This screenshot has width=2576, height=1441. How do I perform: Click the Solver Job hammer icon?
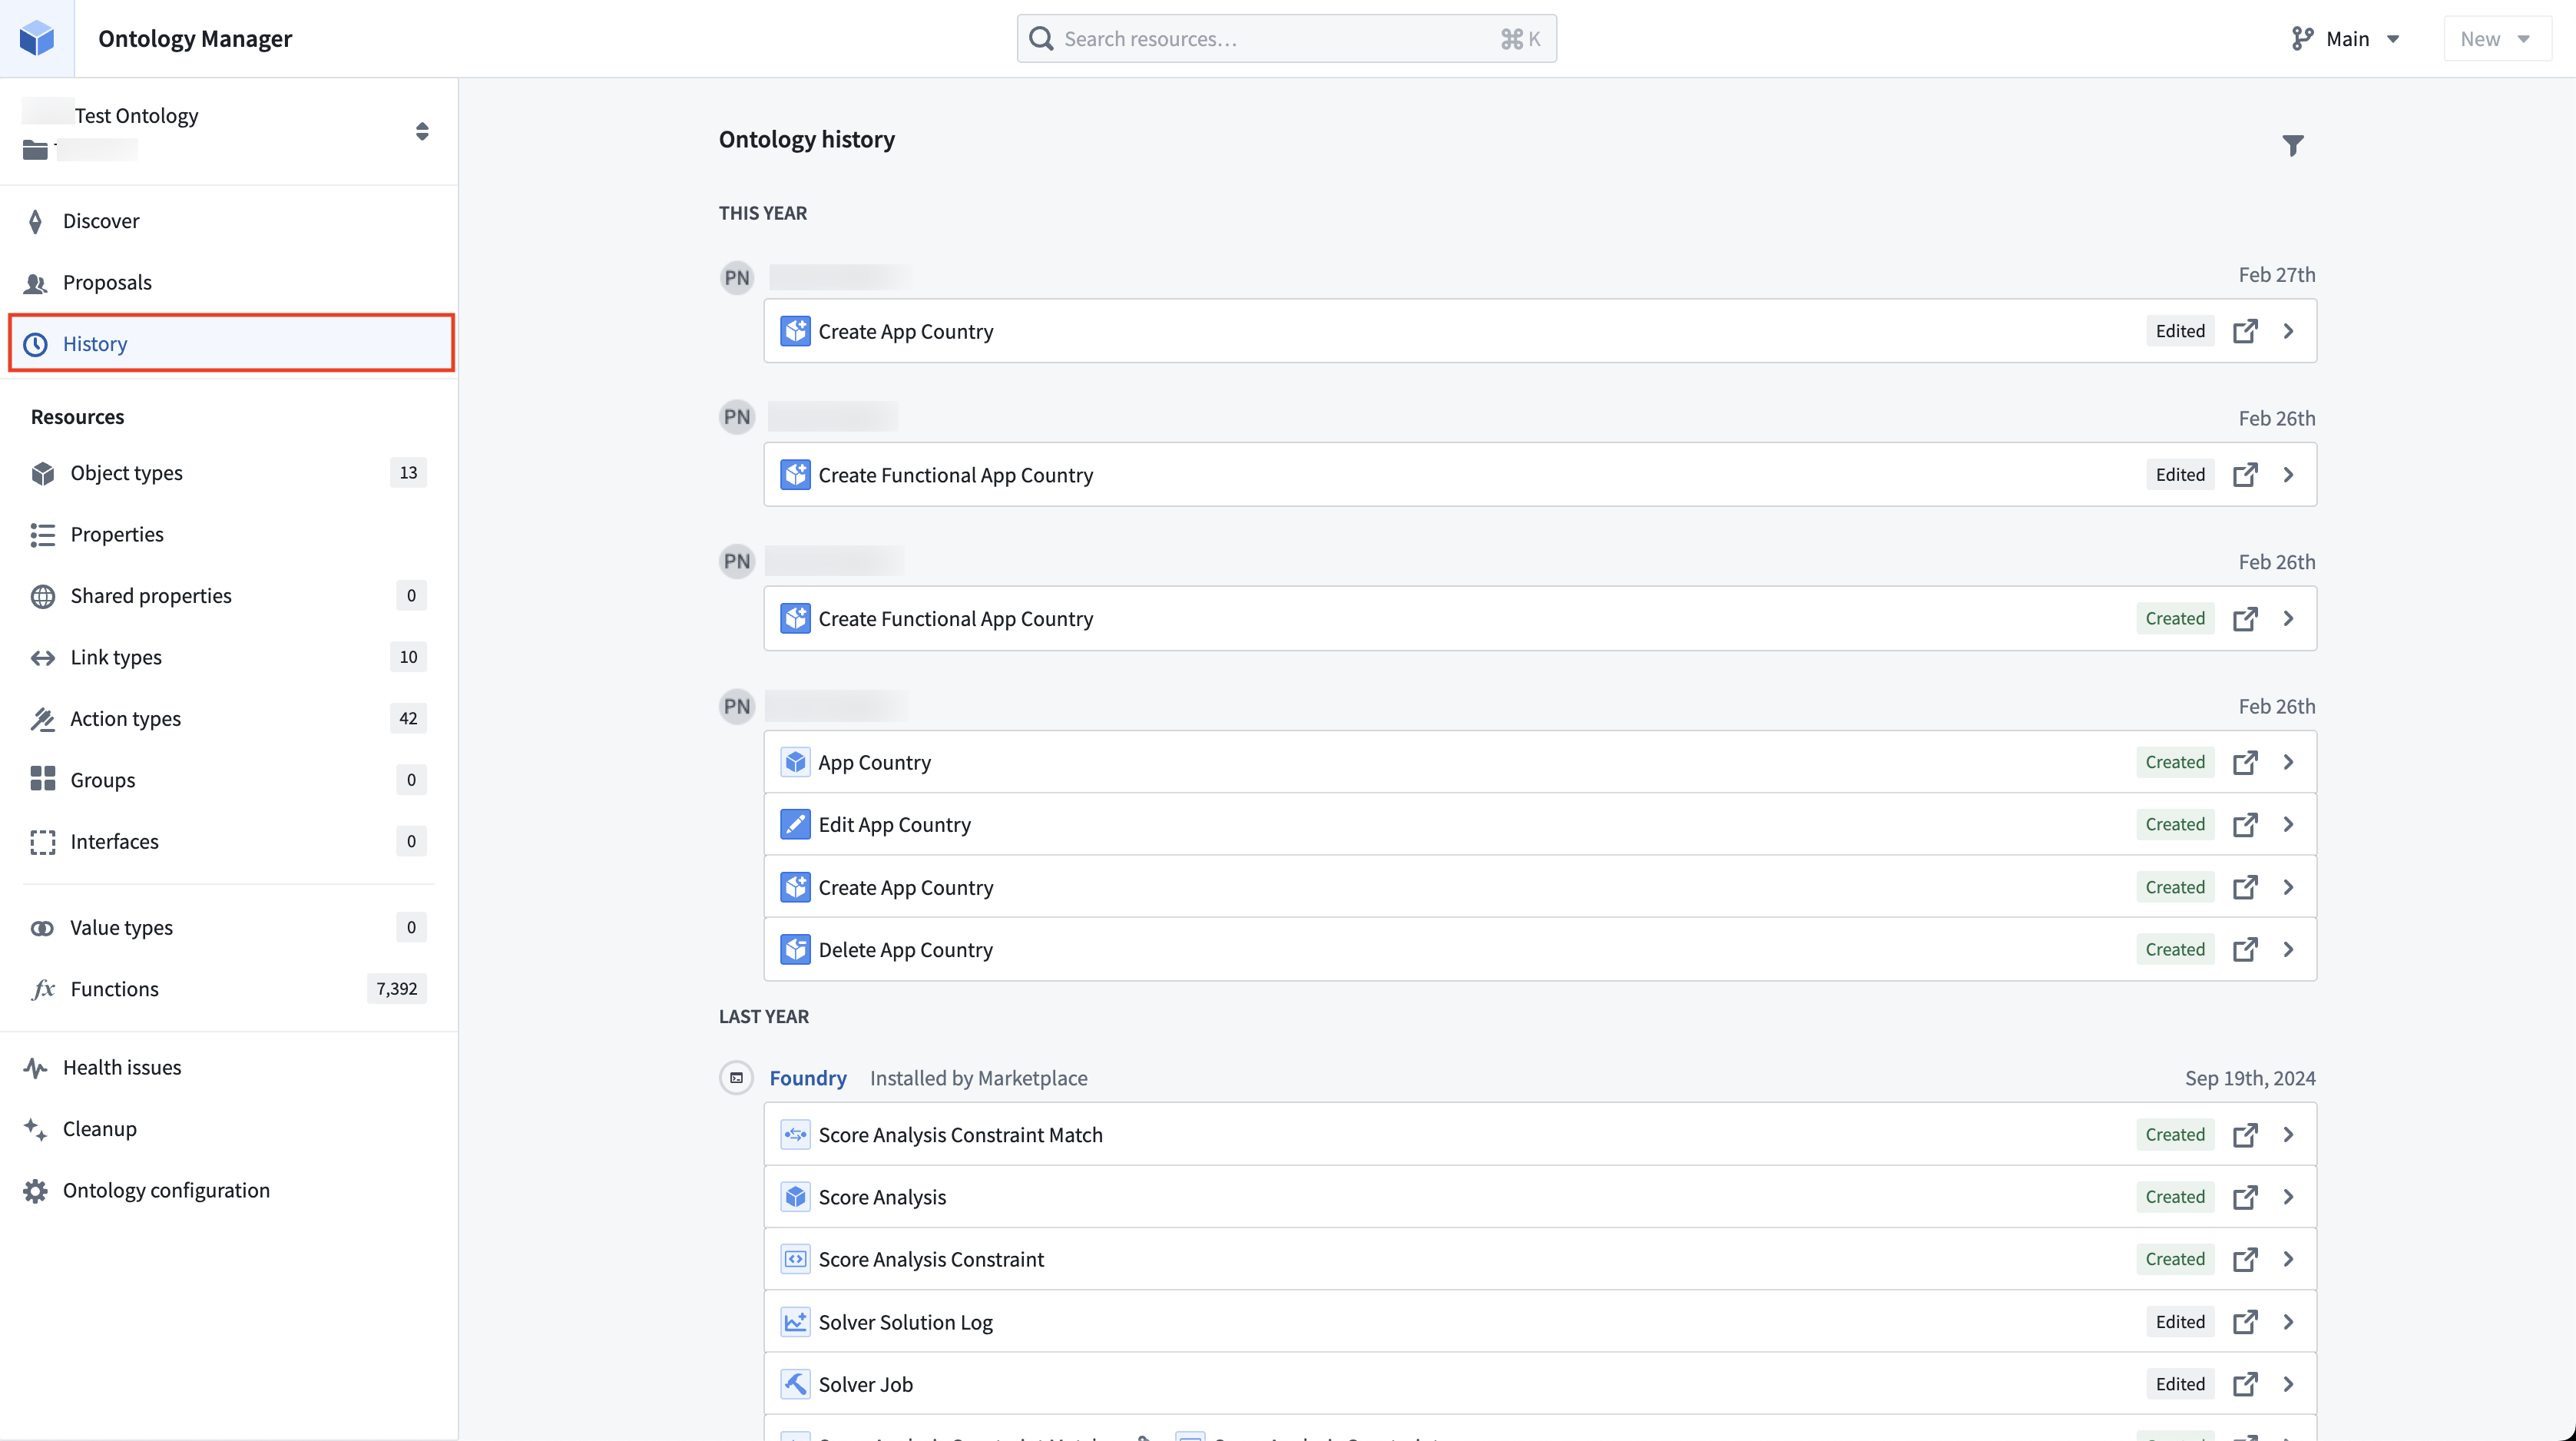click(795, 1384)
